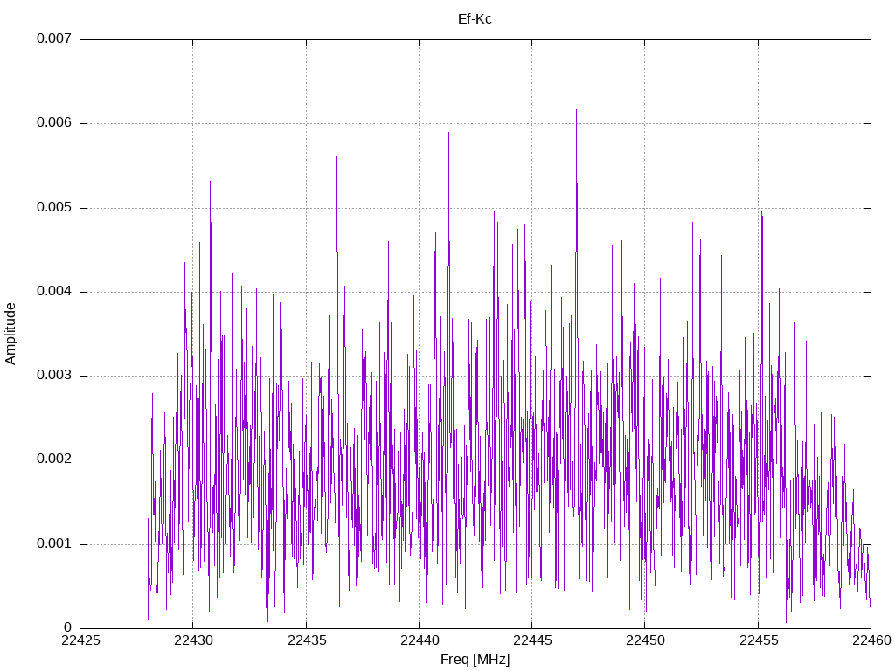
Task: Click the y-axis value 0.006
Action: pos(54,122)
